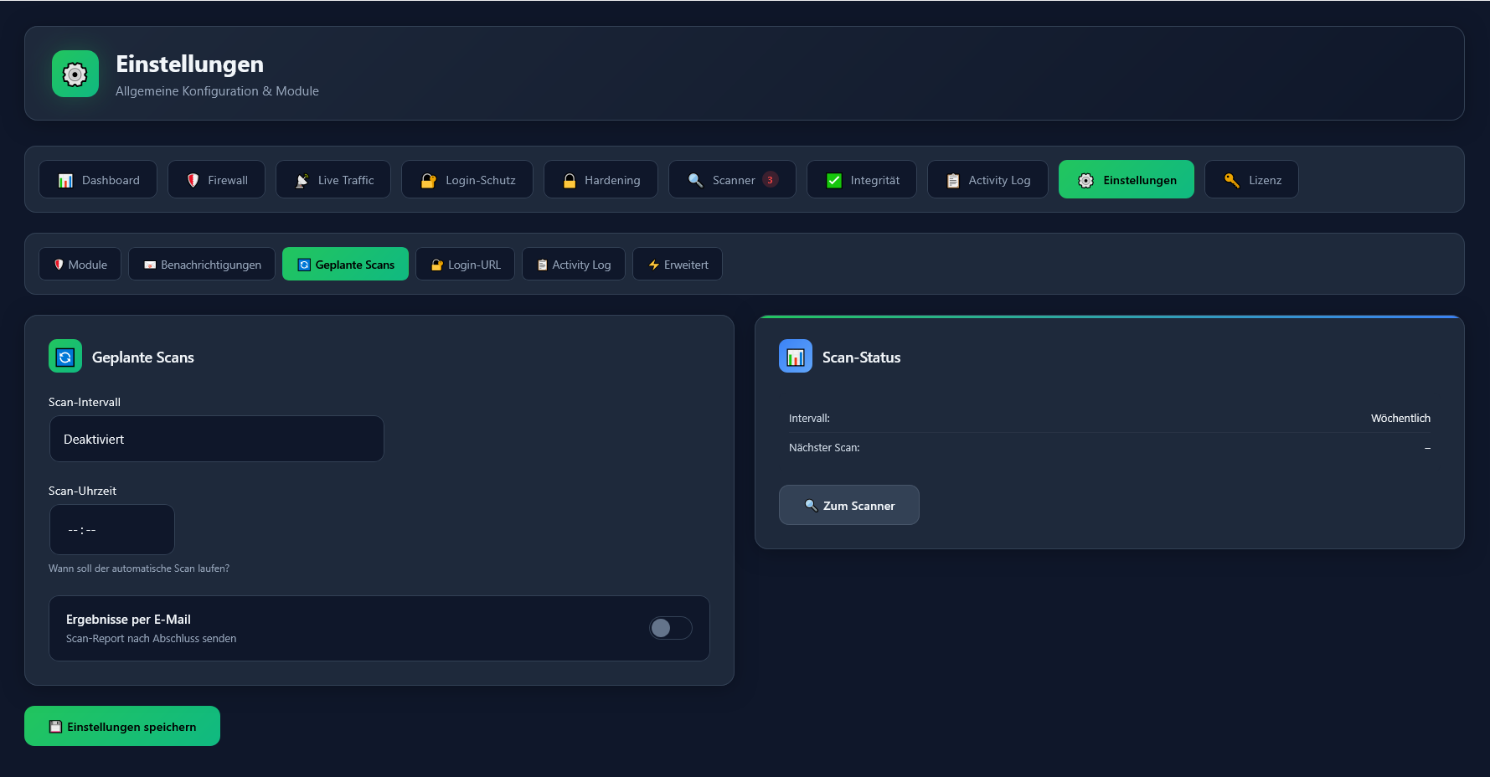Open the Scan-Intervall dropdown

coord(216,439)
